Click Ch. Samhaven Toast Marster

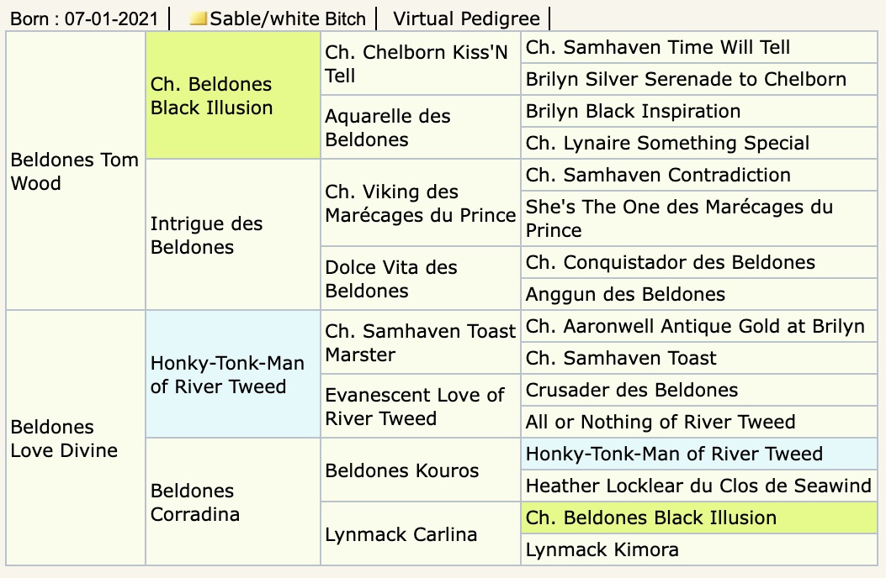point(421,342)
